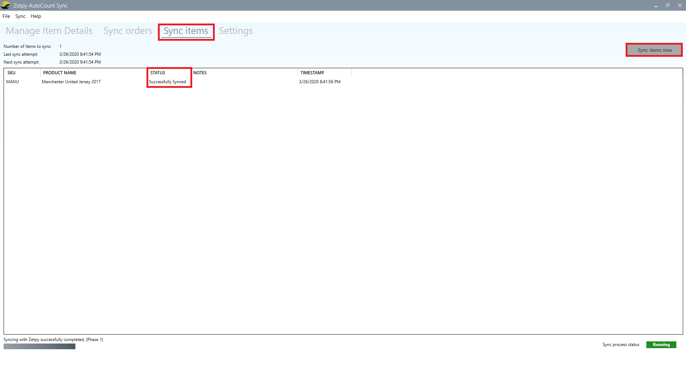Select Manchester United Jersey 2017 row
The image size is (686, 371).
pyautogui.click(x=343, y=82)
